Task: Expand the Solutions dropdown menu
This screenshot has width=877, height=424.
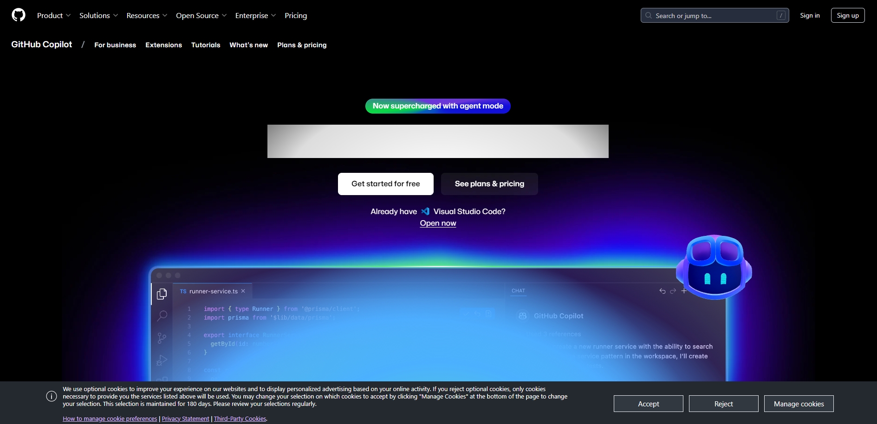Action: 98,15
